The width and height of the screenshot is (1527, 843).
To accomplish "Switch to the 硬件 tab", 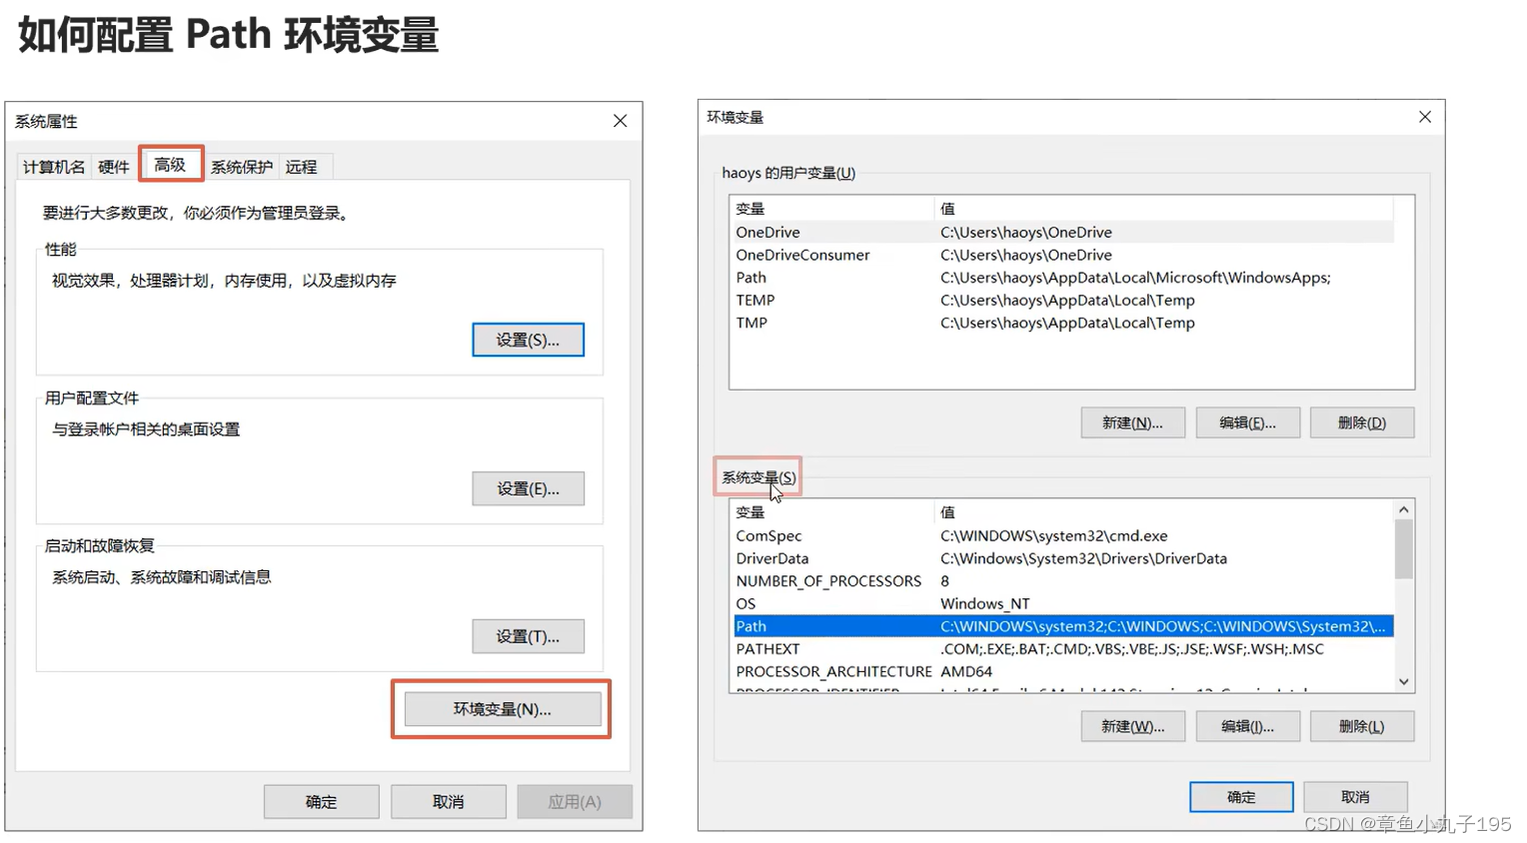I will click(x=113, y=166).
